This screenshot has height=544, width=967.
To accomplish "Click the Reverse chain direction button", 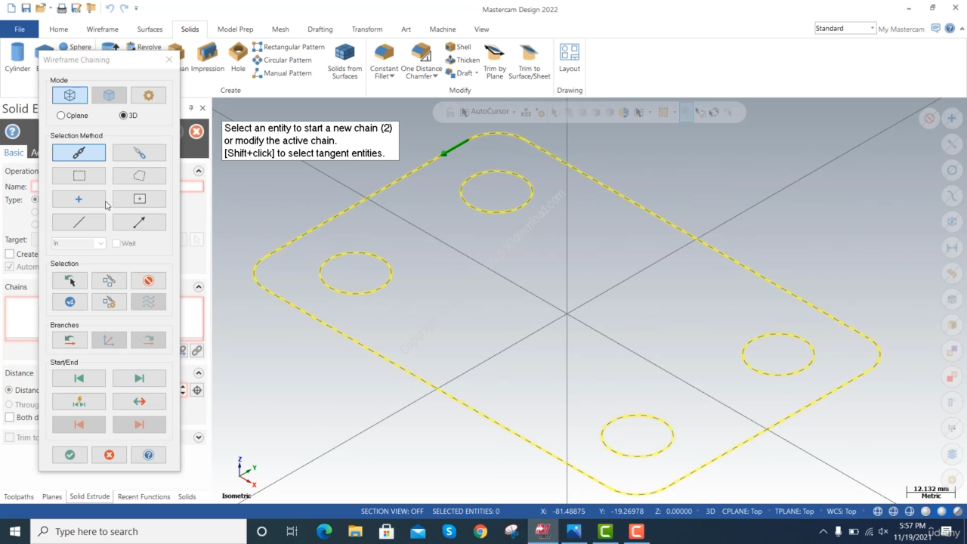I will 139,401.
